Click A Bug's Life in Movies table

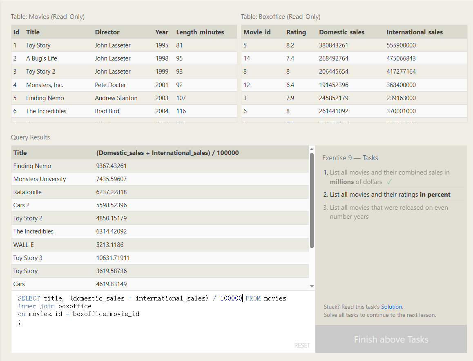pos(42,58)
